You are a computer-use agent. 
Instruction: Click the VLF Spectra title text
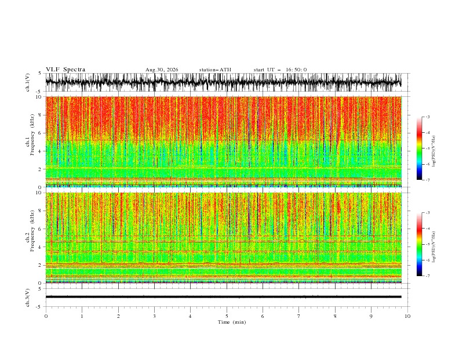coord(65,70)
